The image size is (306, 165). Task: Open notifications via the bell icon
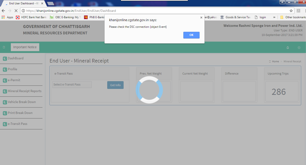[287, 47]
